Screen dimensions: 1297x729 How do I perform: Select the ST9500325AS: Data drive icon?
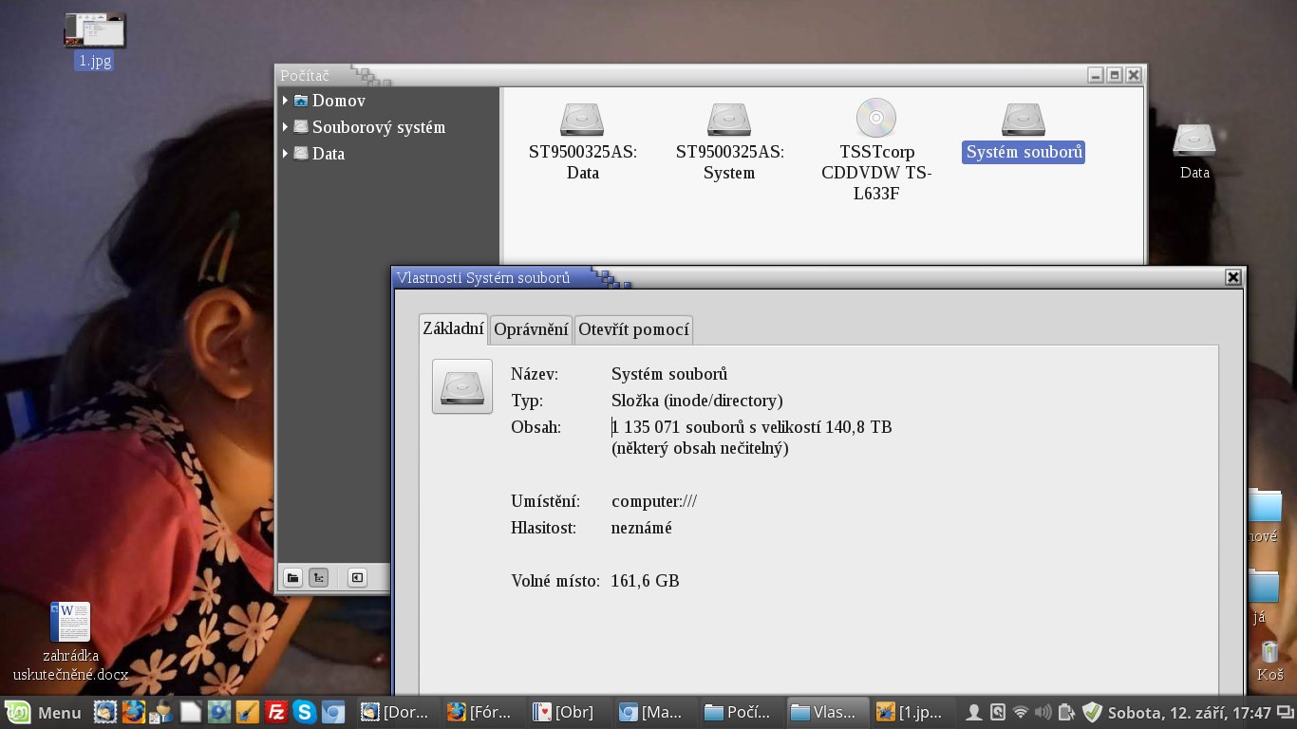[x=582, y=120]
